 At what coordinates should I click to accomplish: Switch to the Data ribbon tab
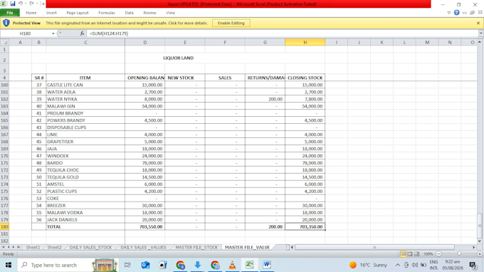tap(129, 13)
